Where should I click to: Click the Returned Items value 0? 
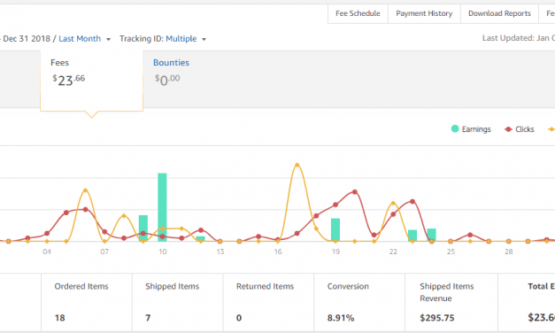click(239, 318)
